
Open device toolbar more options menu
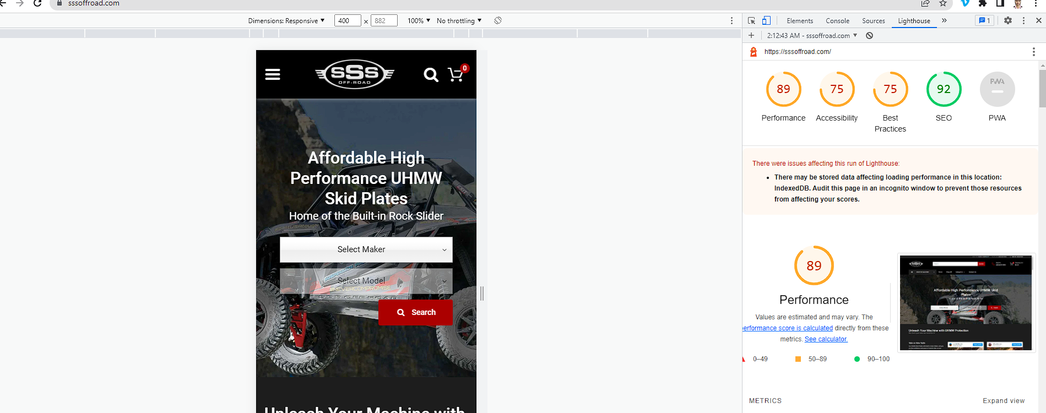coord(731,21)
